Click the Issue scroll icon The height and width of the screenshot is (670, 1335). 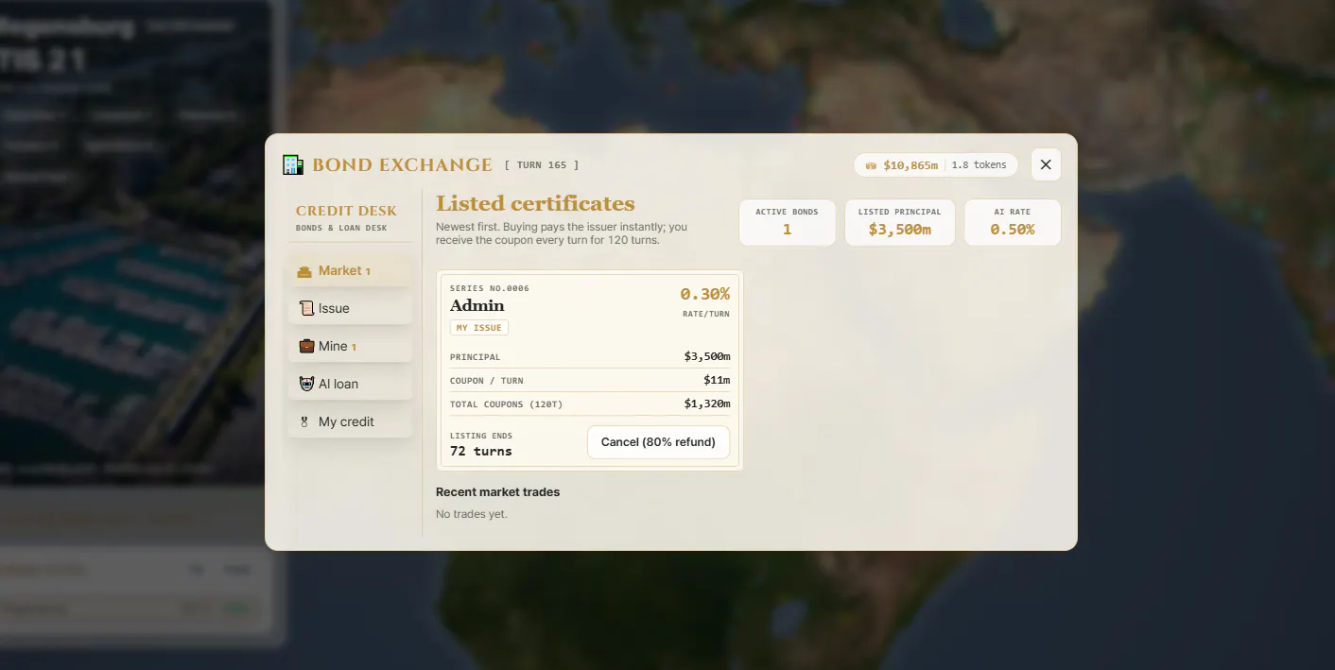[306, 308]
